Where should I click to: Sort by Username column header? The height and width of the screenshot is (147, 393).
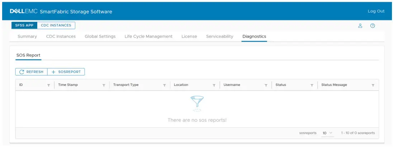[x=232, y=85]
